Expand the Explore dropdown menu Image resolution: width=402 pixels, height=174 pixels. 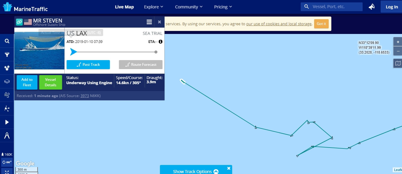[x=153, y=7]
